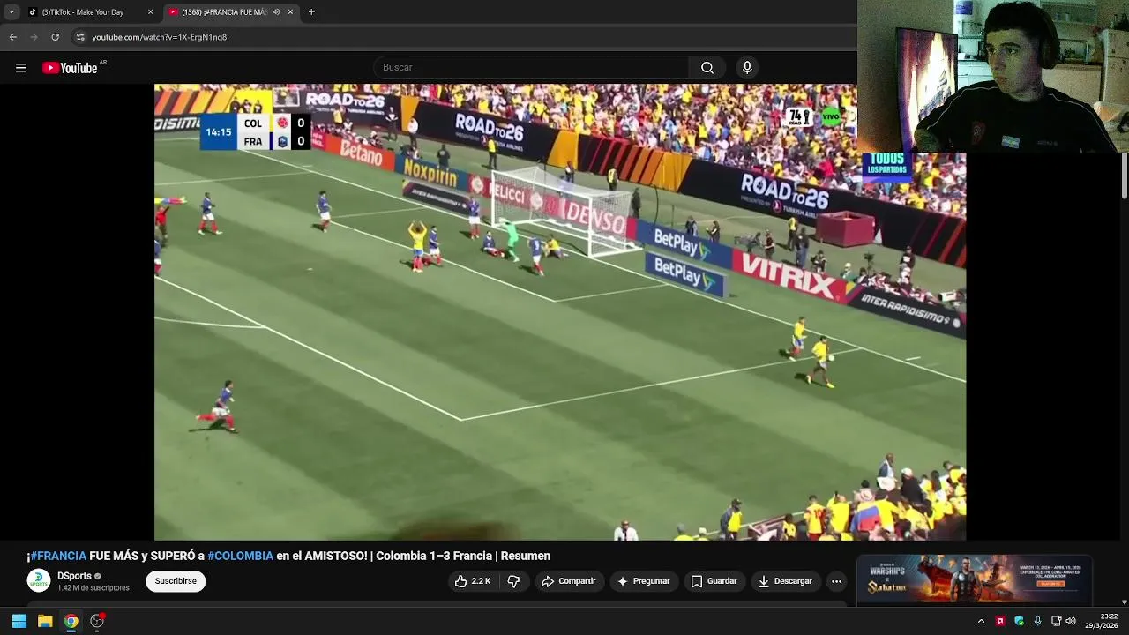Focus the Buscar search field

pos(532,68)
